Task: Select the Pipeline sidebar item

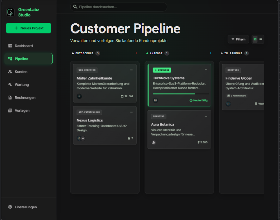Action: (x=28, y=59)
